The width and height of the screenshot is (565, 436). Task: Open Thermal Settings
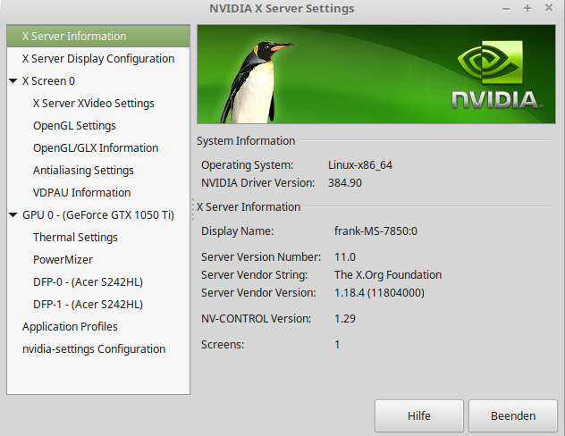(x=75, y=238)
